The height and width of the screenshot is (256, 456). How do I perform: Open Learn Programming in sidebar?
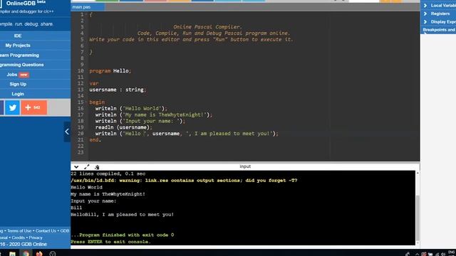point(19,55)
